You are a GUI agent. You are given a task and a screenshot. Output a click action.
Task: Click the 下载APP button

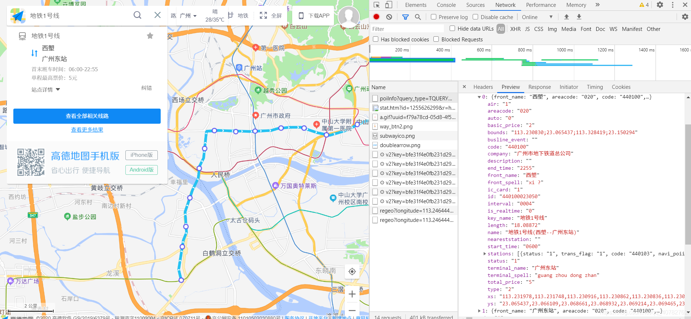point(314,15)
